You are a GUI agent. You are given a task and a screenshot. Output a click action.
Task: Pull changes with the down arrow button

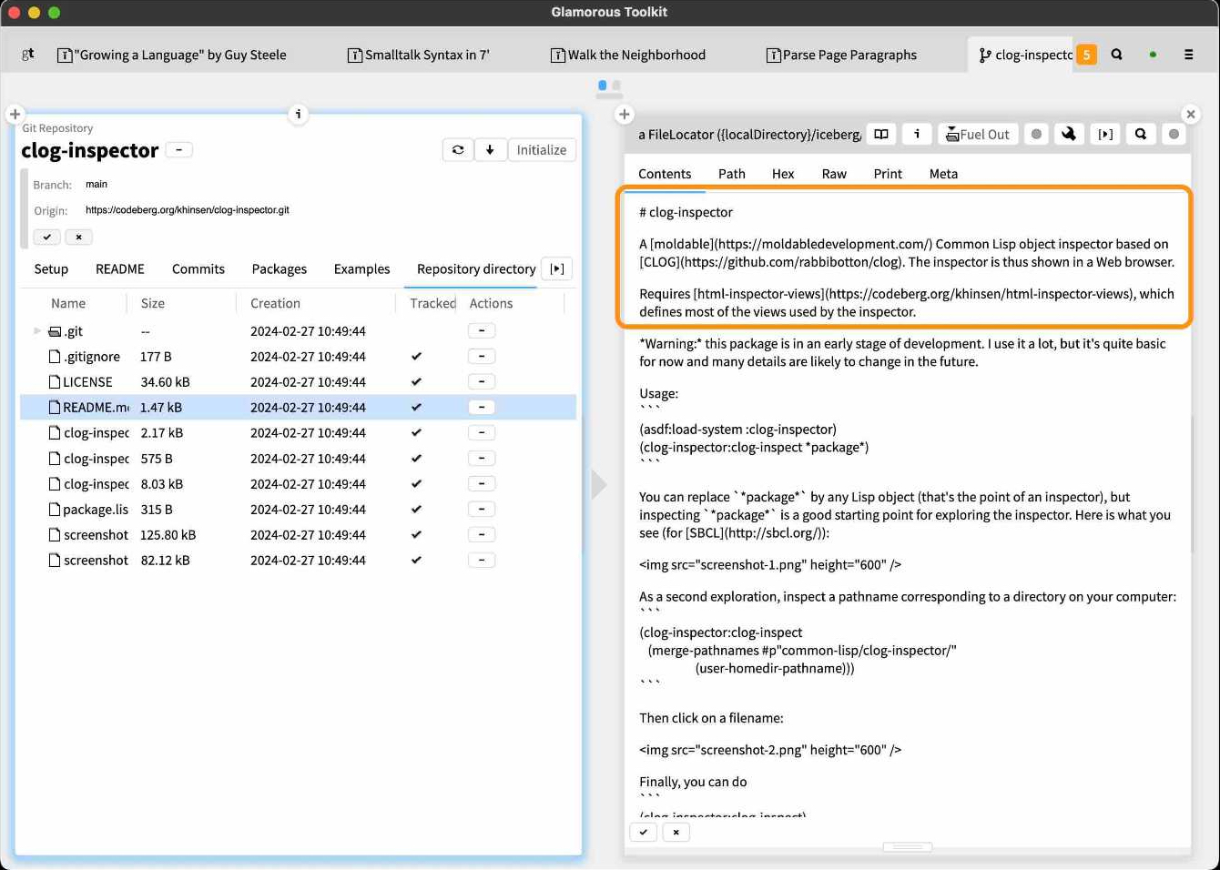[x=490, y=150]
